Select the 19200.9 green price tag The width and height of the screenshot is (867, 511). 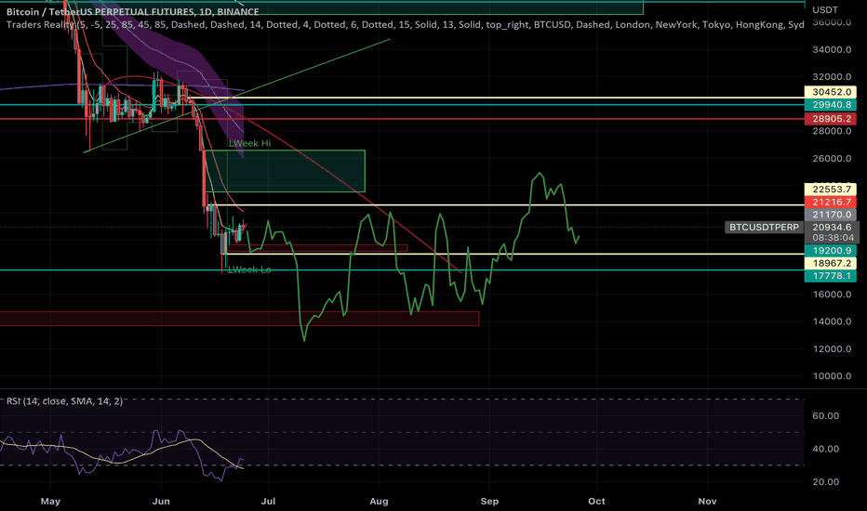tap(831, 250)
